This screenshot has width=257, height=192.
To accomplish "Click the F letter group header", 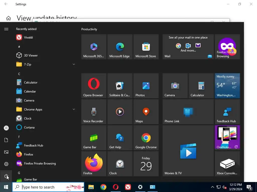I will click(x=19, y=137).
